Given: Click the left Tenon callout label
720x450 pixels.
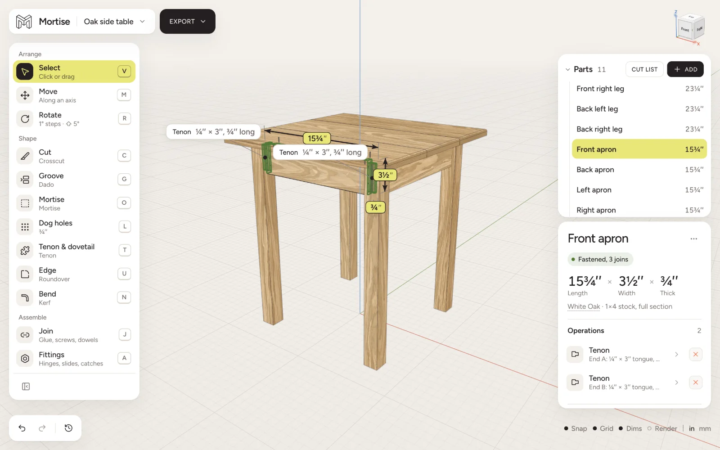Looking at the screenshot, I should click(213, 132).
